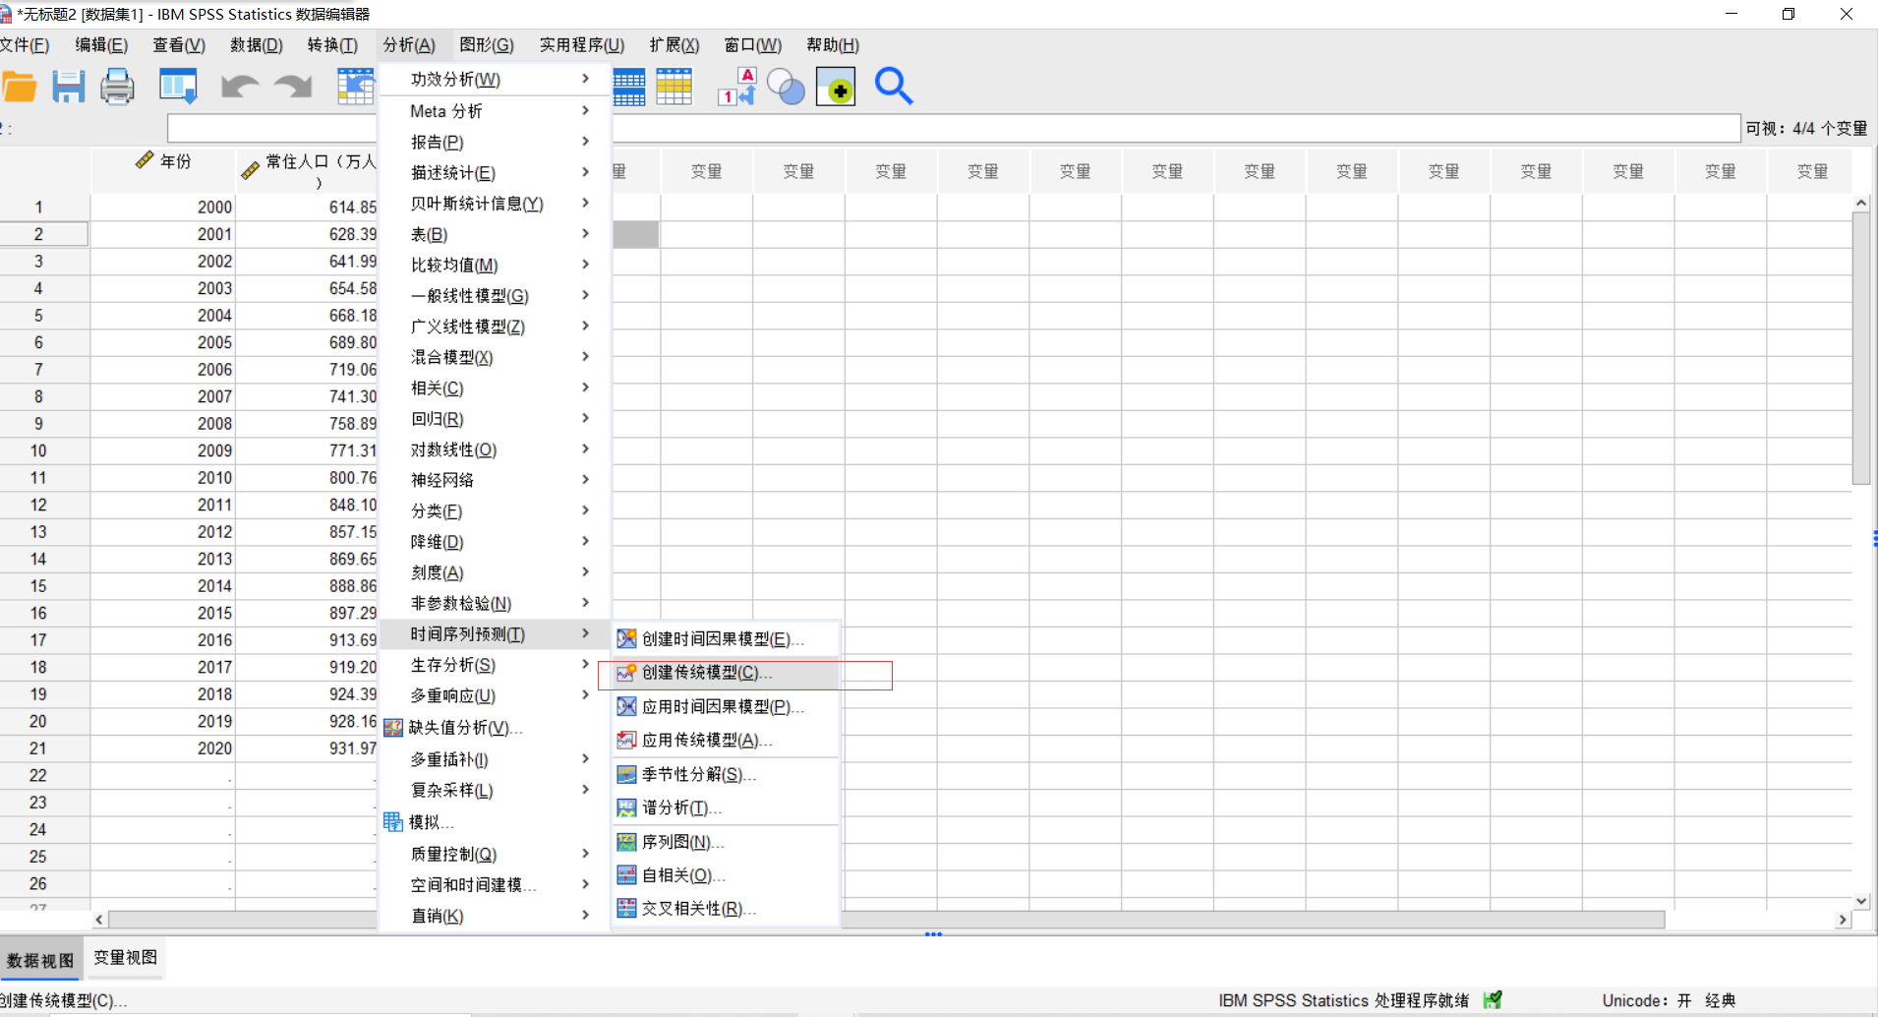Save the dataset using the floppy disk icon
This screenshot has height=1017, width=1878.
(68, 87)
